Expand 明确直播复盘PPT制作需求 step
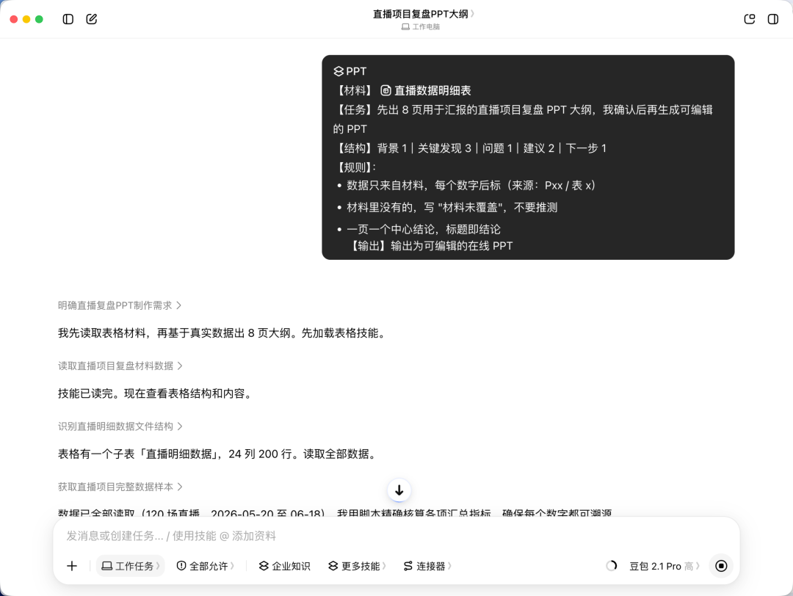 [120, 305]
